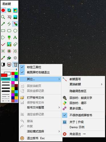
Task: Select the green arrow drawing tool
Action: (3, 24)
